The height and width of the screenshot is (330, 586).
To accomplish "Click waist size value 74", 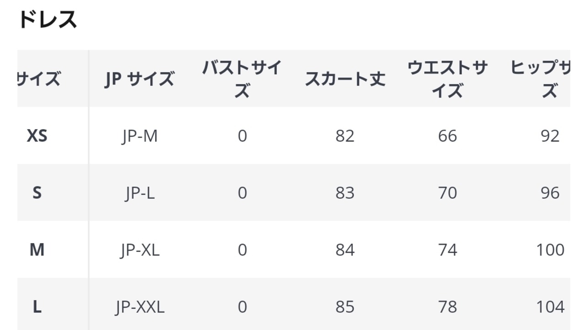I will pyautogui.click(x=447, y=250).
